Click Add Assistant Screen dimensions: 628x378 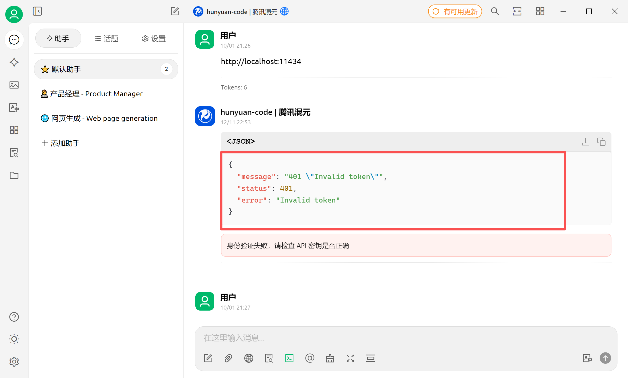point(61,143)
